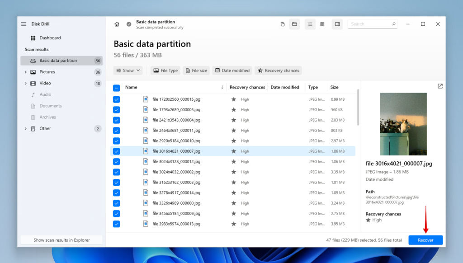This screenshot has height=263, width=463.
Task: Expand the Pictures category in the sidebar
Action: (26, 72)
